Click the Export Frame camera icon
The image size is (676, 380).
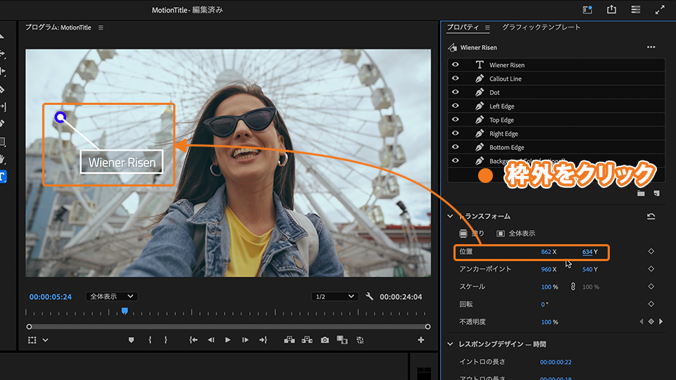point(325,340)
